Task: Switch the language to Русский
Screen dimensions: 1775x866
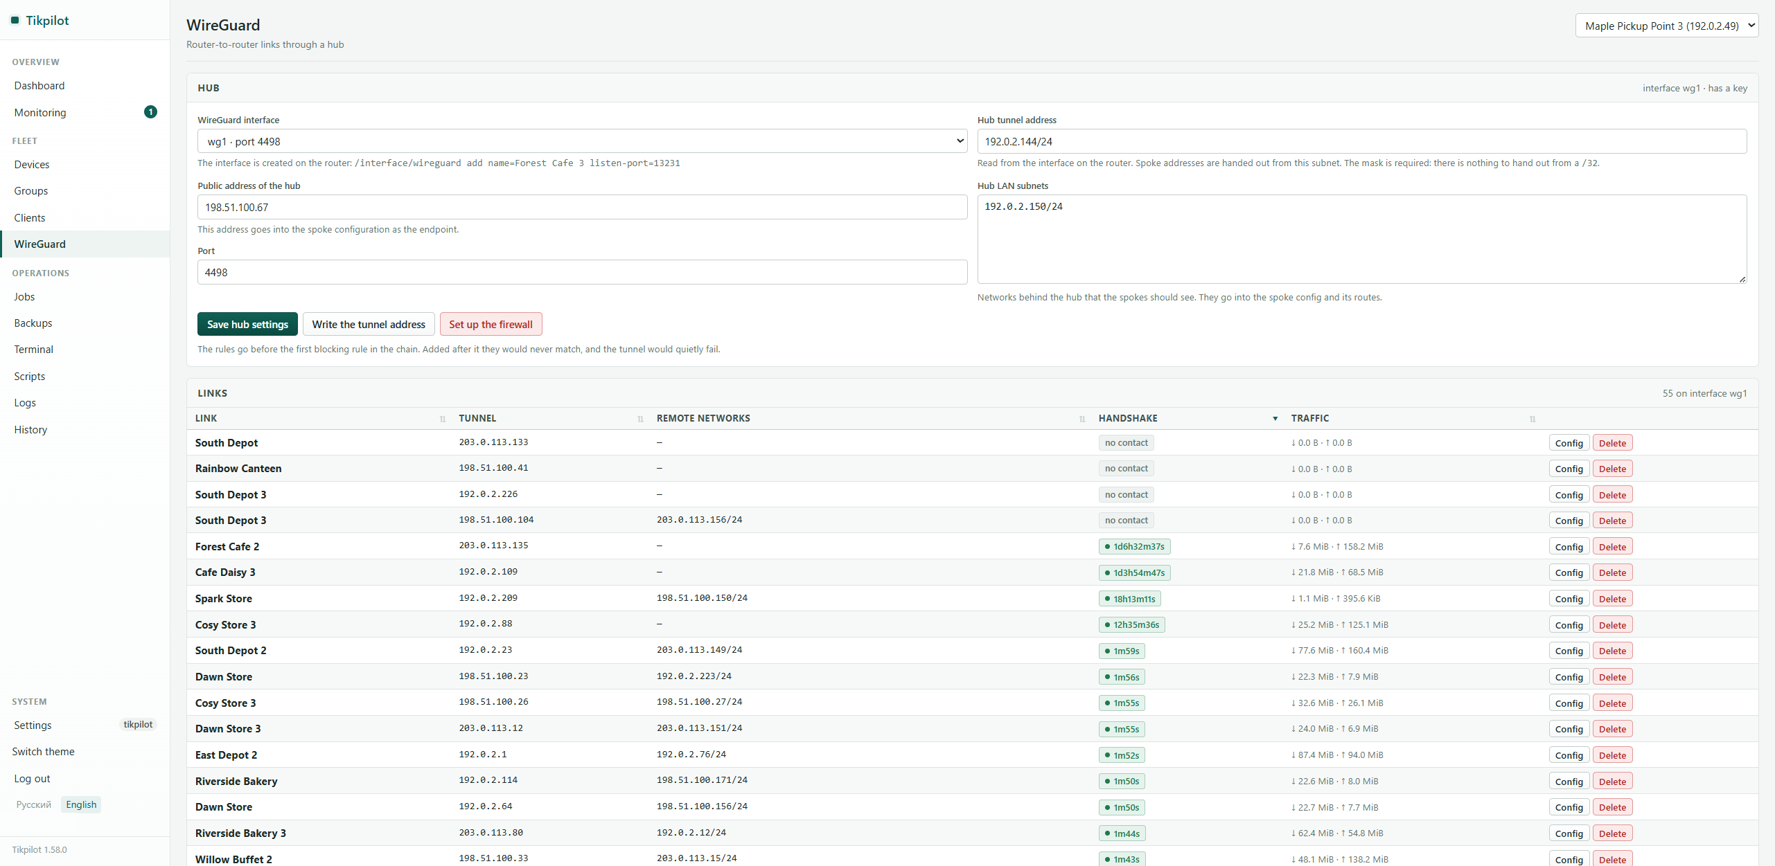Action: coord(33,804)
